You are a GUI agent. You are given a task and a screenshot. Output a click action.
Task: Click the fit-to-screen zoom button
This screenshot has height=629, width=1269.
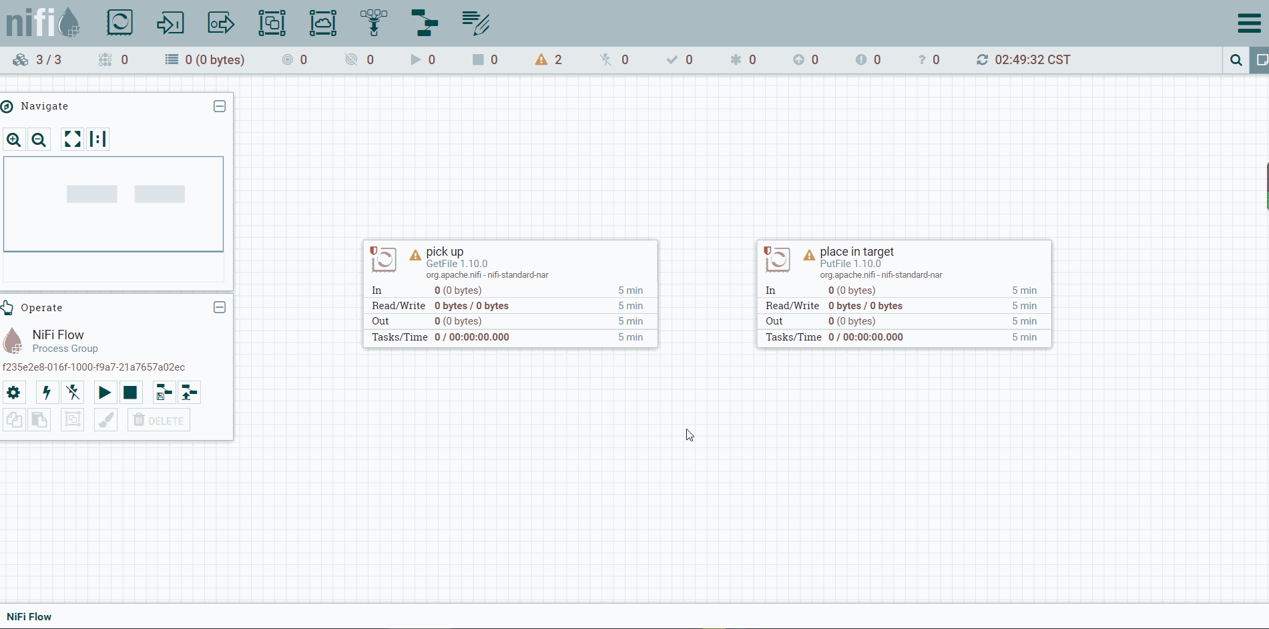tap(72, 139)
